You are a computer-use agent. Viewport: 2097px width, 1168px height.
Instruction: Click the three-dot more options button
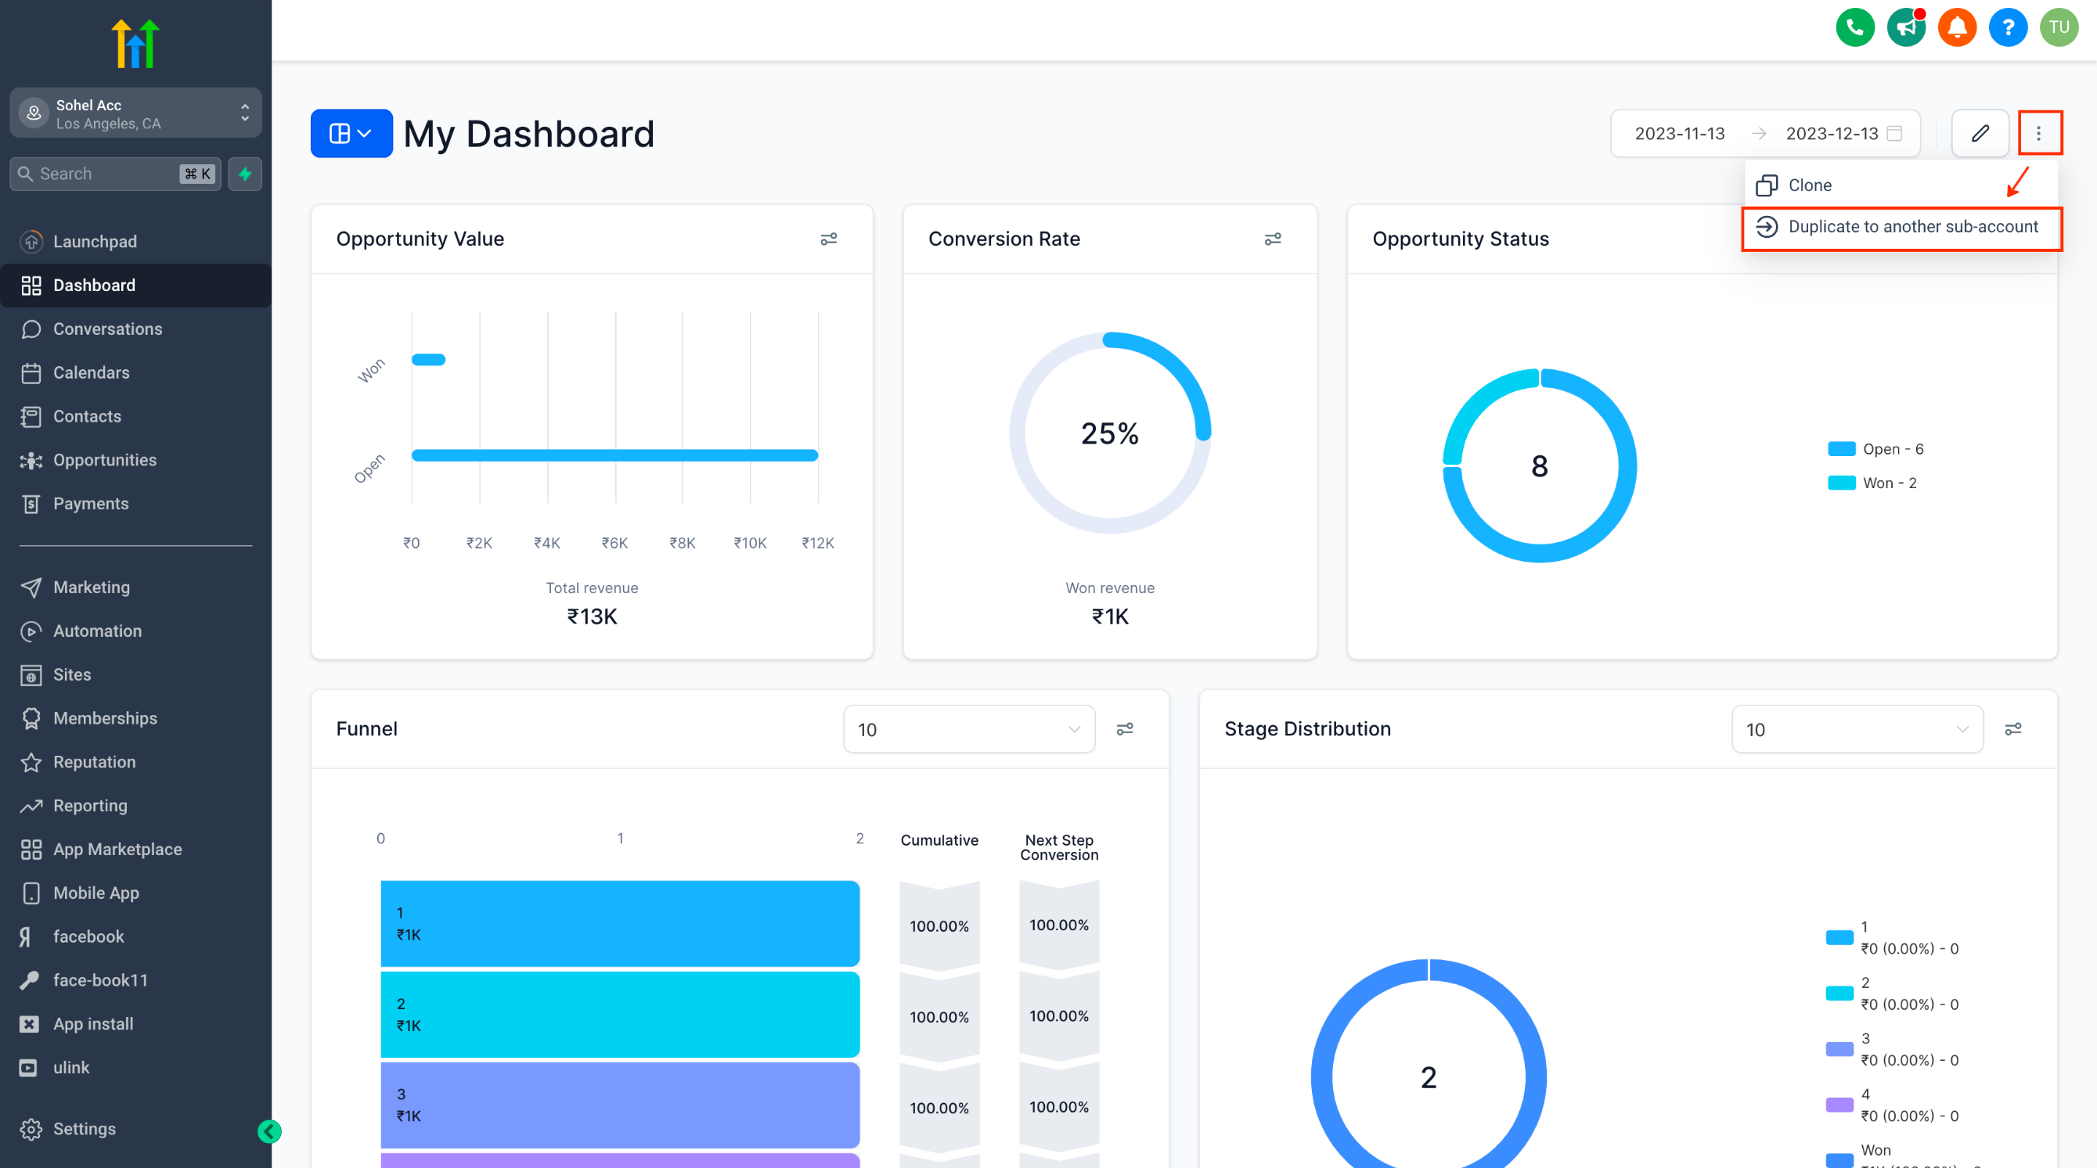click(2038, 134)
